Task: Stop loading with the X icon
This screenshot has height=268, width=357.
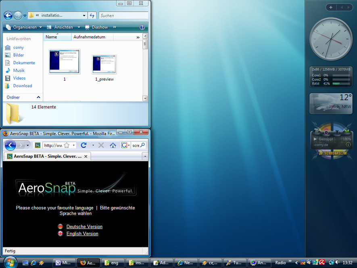Action: pyautogui.click(x=101, y=145)
